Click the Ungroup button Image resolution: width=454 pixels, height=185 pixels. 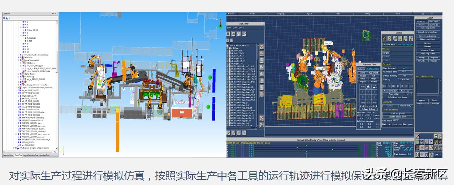[x=434, y=58]
